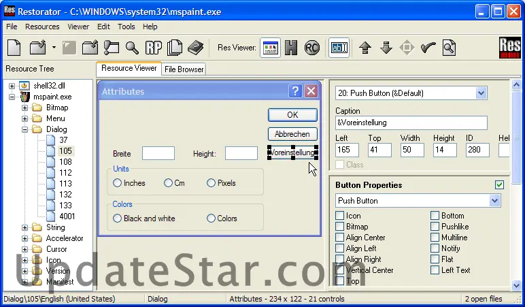Expand the Menu folder

point(24,118)
